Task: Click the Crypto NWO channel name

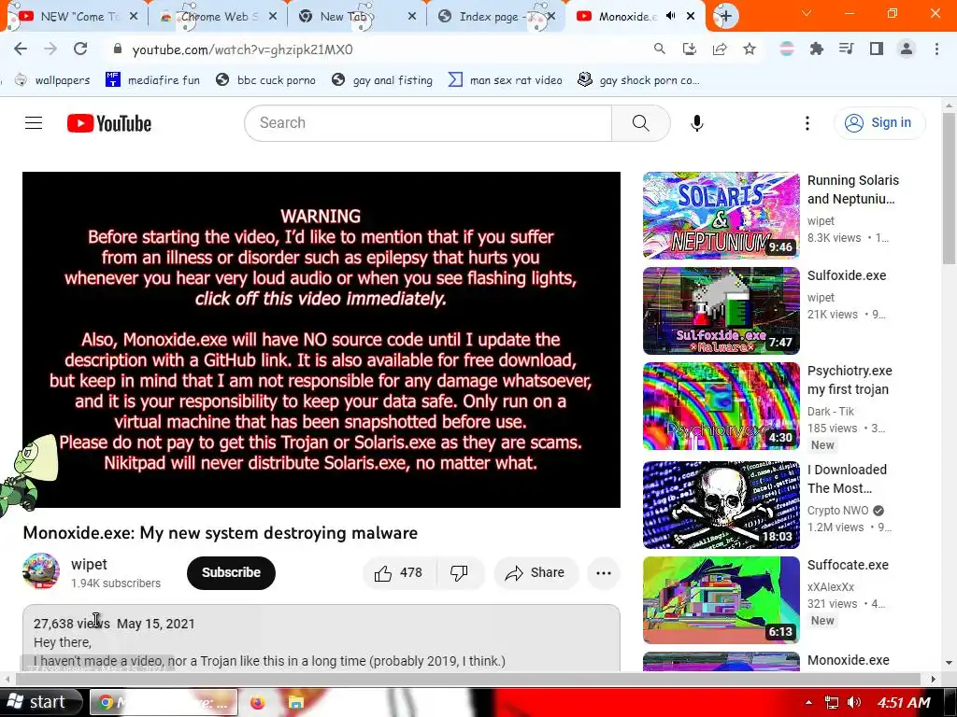Action: tap(838, 511)
